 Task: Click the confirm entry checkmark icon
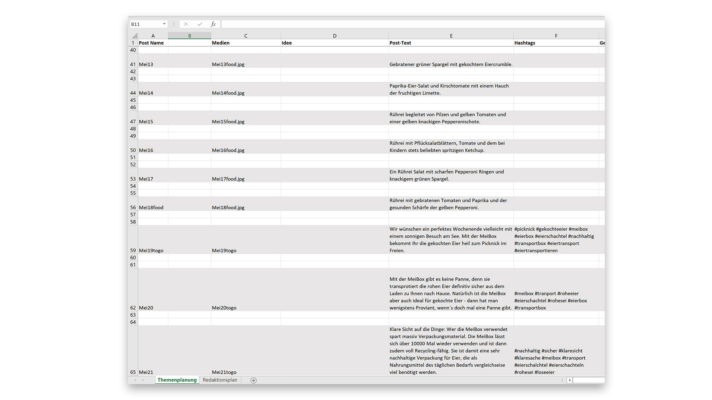200,24
